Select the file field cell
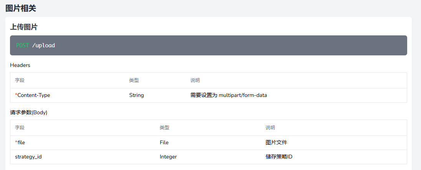The height and width of the screenshot is (170, 421). point(20,143)
